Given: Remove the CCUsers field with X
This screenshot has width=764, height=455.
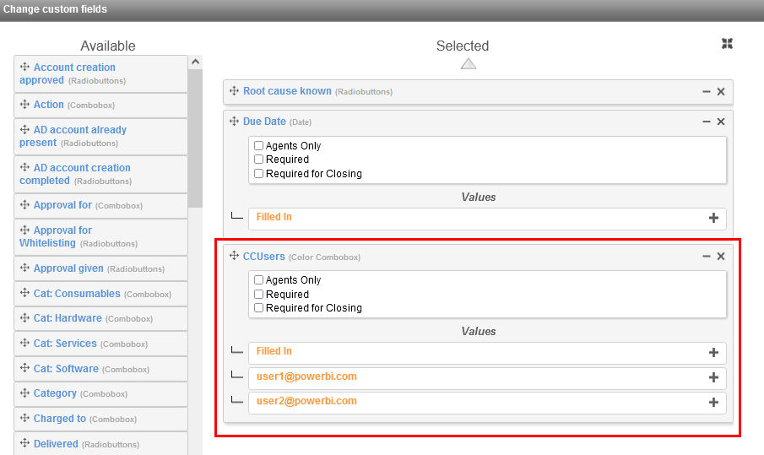Looking at the screenshot, I should 721,257.
